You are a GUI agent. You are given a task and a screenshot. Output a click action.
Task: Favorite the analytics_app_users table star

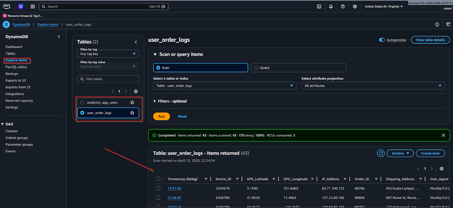click(x=132, y=102)
